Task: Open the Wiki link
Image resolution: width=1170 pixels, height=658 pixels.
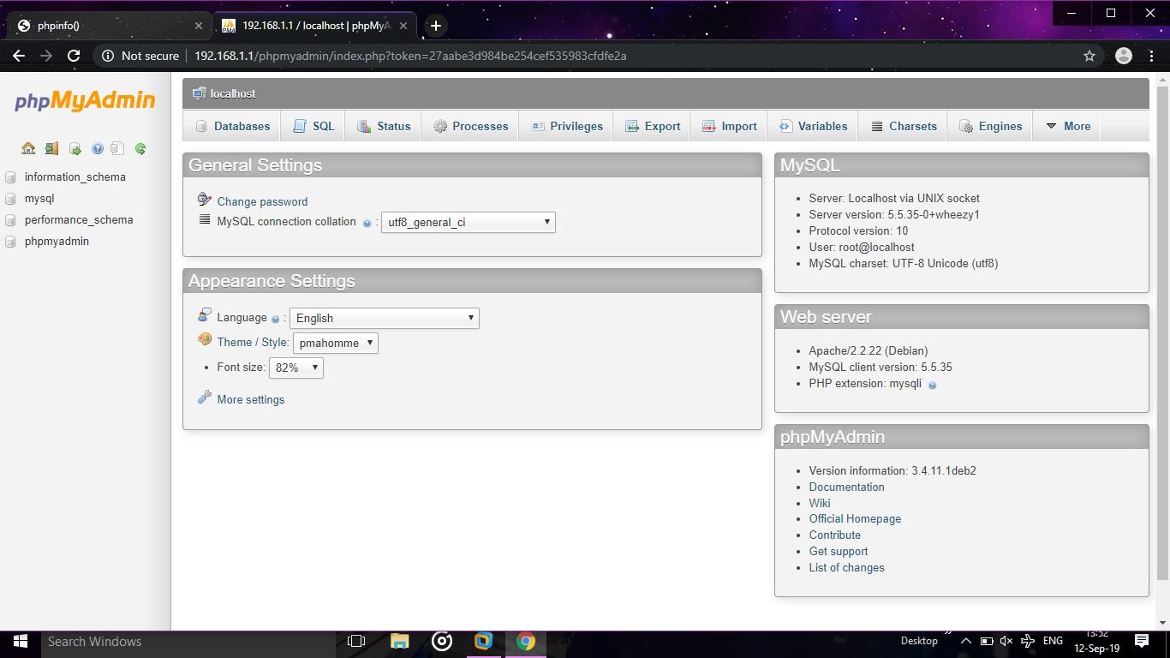Action: click(820, 503)
